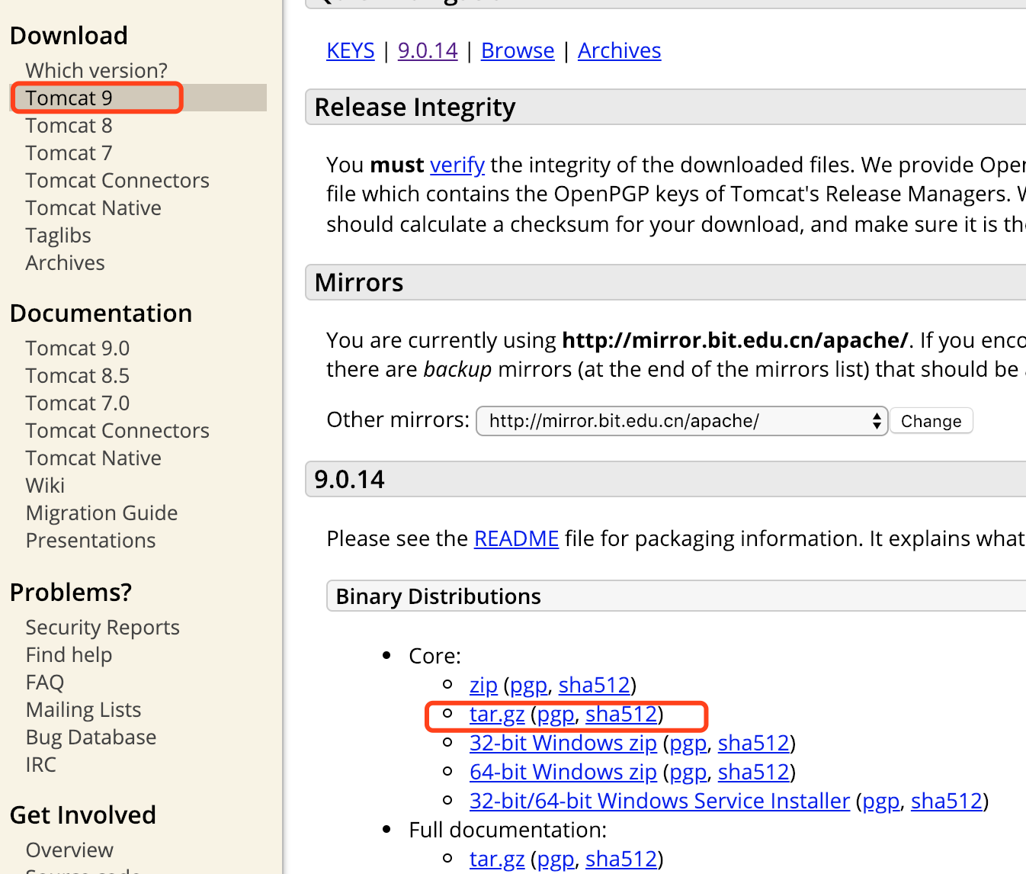The width and height of the screenshot is (1026, 874).
Task: Go to Tomcat 9.0 documentation
Action: point(77,349)
